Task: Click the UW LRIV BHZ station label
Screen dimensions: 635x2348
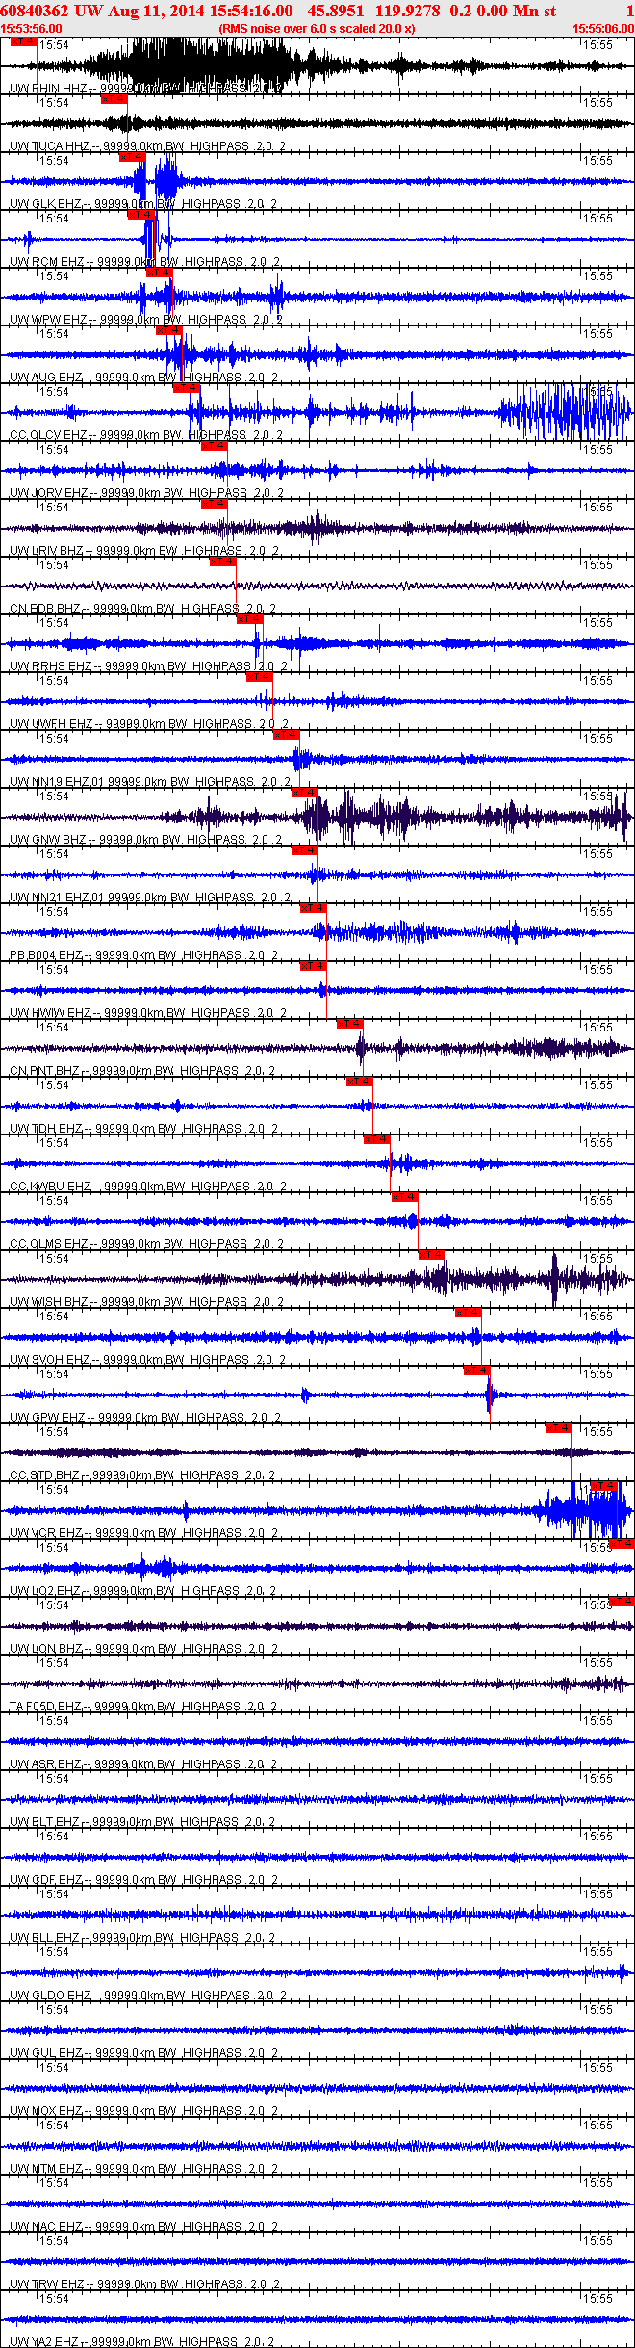Action: 144,551
